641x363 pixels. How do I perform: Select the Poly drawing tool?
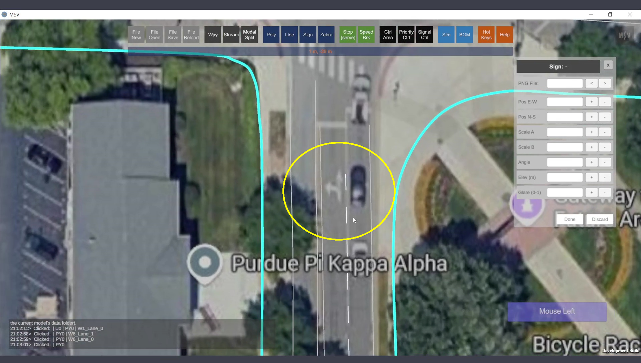pos(271,35)
